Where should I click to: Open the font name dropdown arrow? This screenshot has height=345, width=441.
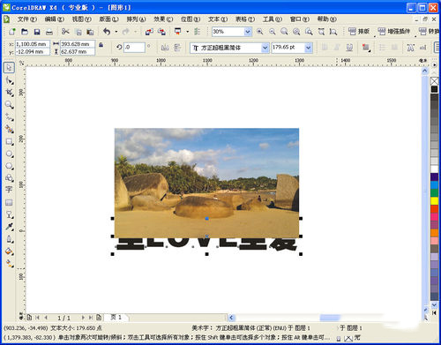[265, 48]
